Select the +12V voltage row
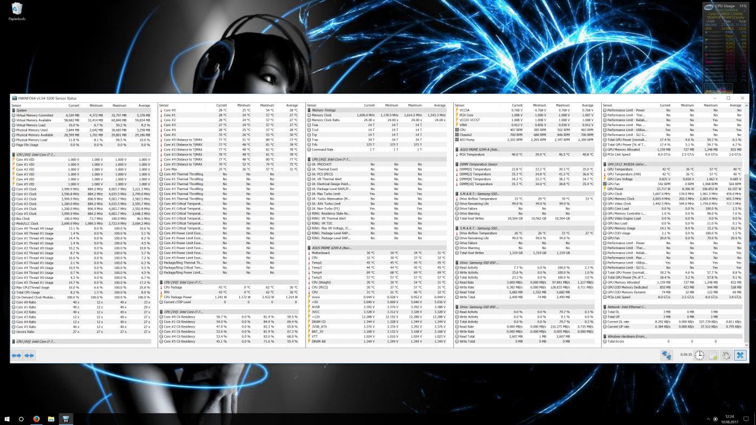This screenshot has width=756, height=425. click(376, 317)
